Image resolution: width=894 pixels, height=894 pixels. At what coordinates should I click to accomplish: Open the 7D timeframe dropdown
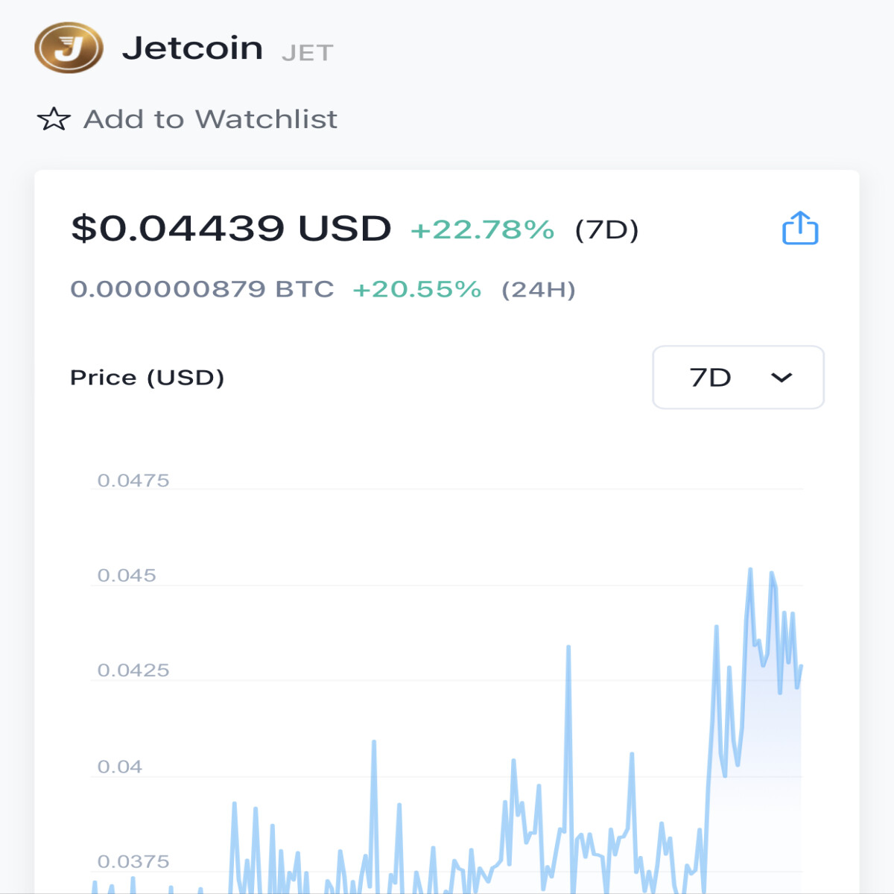738,377
